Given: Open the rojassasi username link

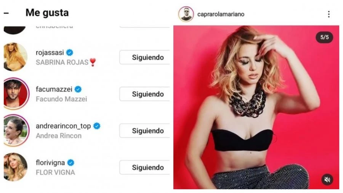Looking at the screenshot, I should [x=50, y=53].
